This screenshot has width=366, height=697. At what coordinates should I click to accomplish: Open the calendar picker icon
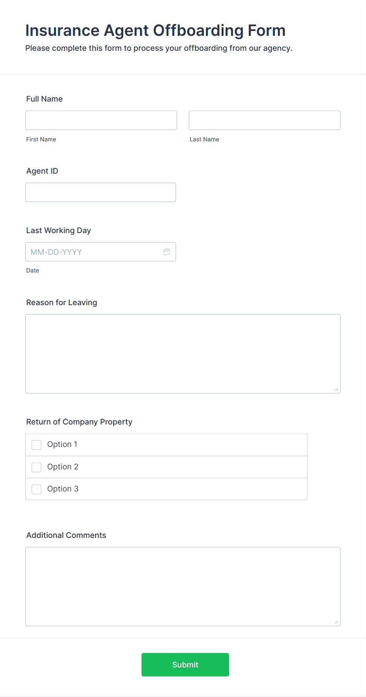coord(167,252)
